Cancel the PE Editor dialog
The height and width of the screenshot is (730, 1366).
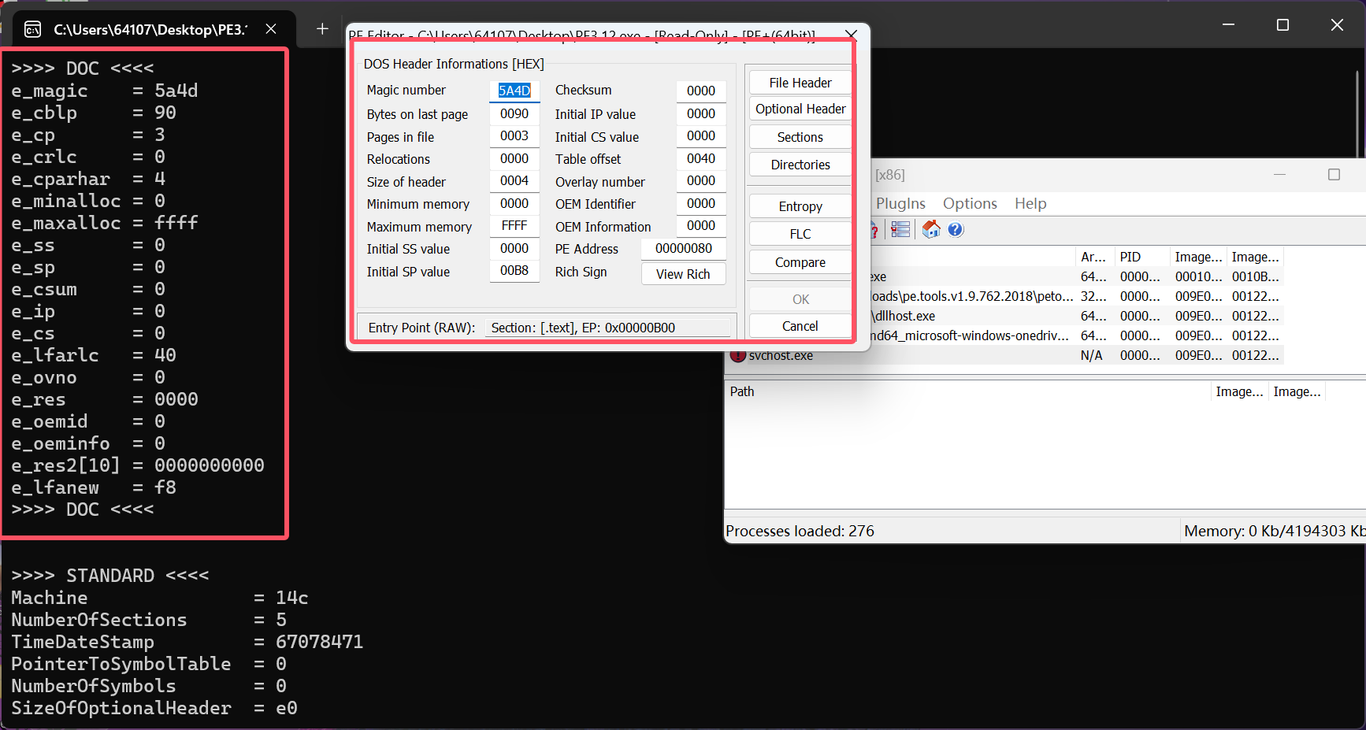[800, 326]
